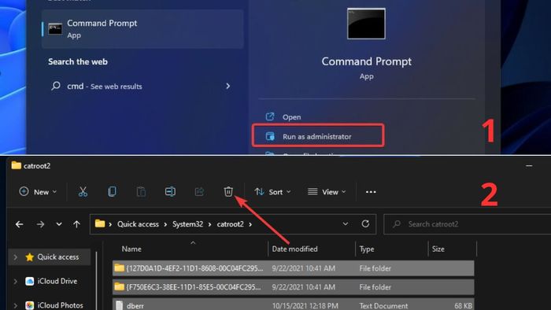
Task: Choose Open for Command Prompt
Action: tap(291, 117)
